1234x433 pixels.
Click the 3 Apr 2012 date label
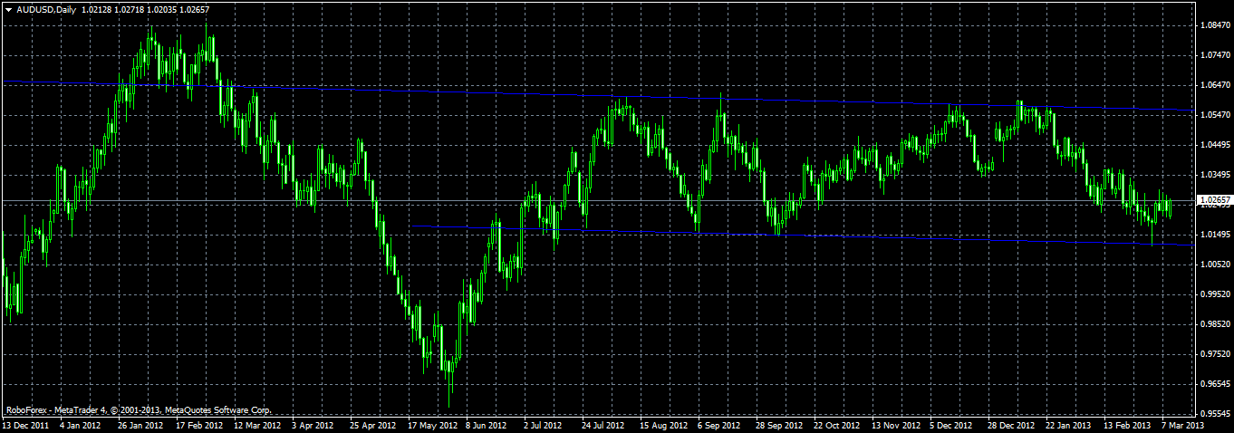(x=314, y=425)
